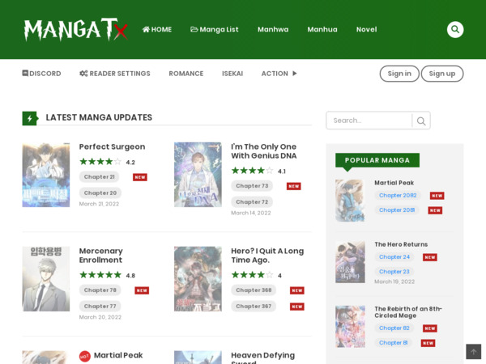Image resolution: width=486 pixels, height=364 pixels.
Task: Open Genius DNA Chapter 72
Action: [252, 201]
